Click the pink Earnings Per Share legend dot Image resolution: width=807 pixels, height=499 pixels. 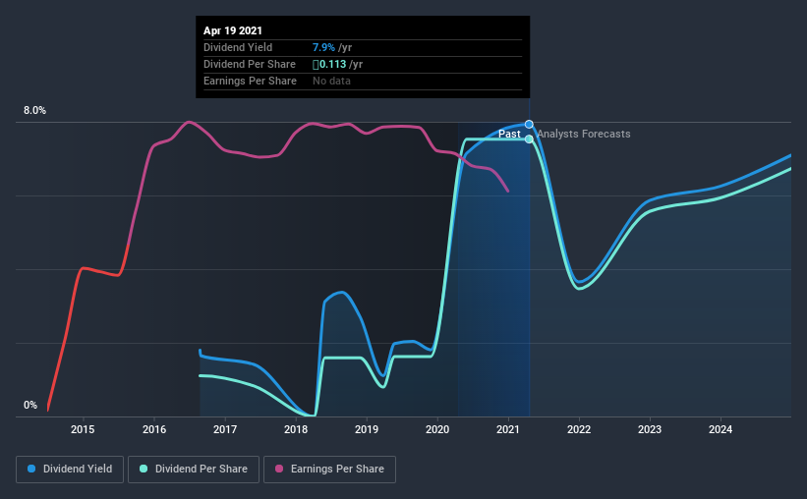click(x=279, y=469)
